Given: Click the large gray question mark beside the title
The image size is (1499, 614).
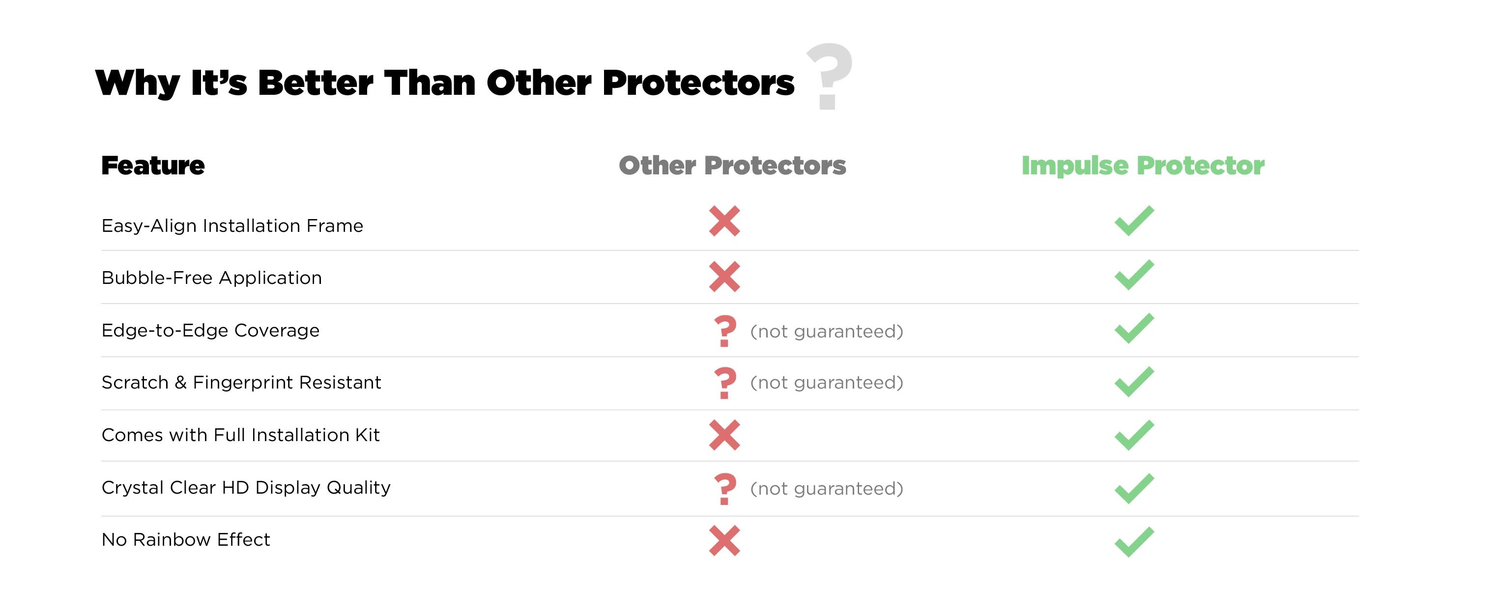Looking at the screenshot, I should coord(829,76).
